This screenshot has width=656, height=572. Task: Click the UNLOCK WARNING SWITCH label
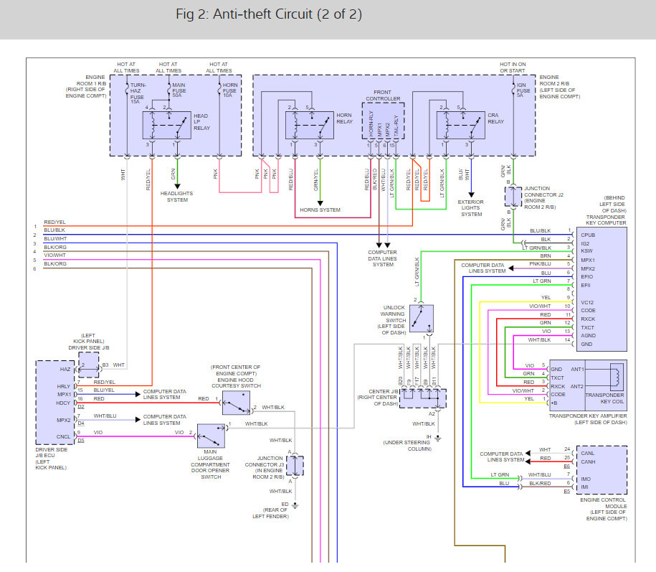tap(394, 314)
